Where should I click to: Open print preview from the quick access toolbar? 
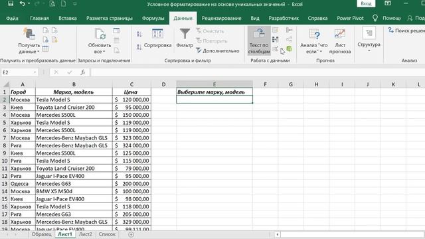(52, 3)
